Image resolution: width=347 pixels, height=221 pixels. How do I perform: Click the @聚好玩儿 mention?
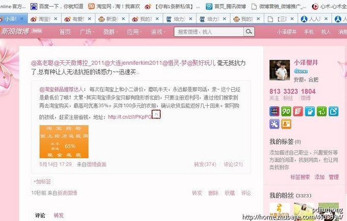click(201, 63)
